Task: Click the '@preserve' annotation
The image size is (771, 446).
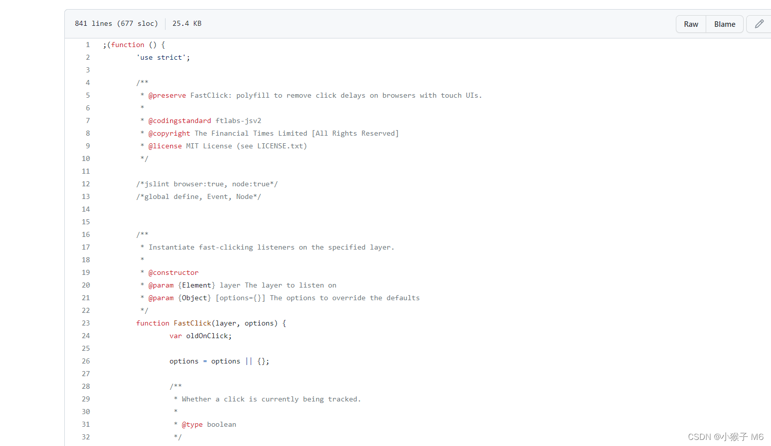Action: [x=167, y=95]
